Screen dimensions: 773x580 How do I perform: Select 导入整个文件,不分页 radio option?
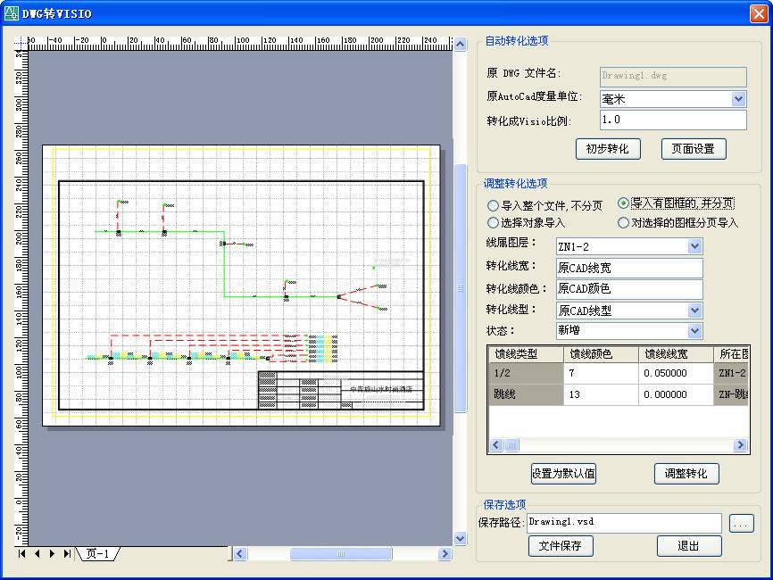click(493, 205)
